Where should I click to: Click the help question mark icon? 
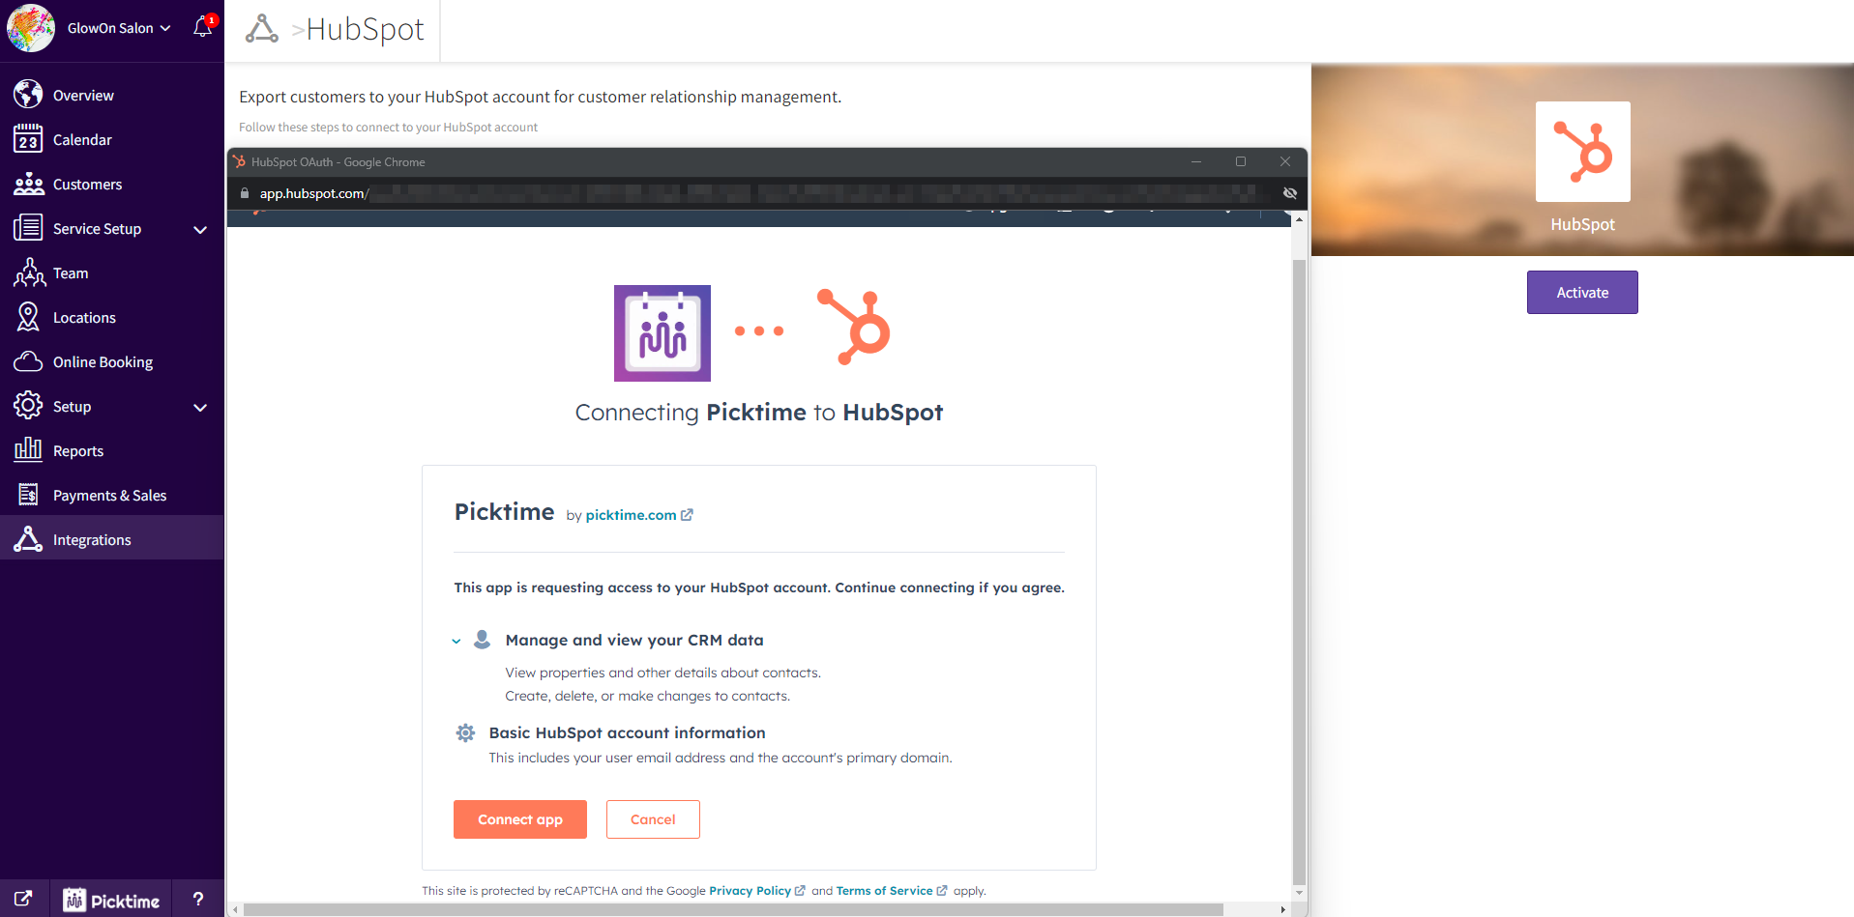(198, 899)
